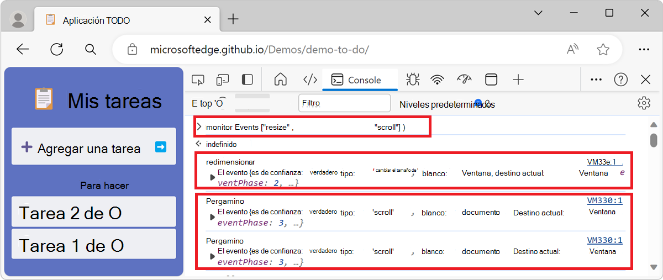View site information lock icon
Screen dimensions: 663x280
point(132,49)
